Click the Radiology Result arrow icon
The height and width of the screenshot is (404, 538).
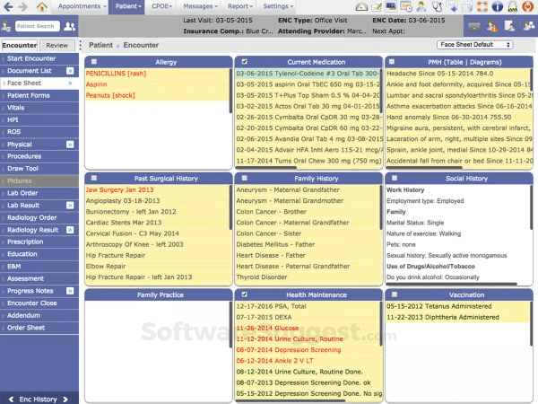[71, 230]
